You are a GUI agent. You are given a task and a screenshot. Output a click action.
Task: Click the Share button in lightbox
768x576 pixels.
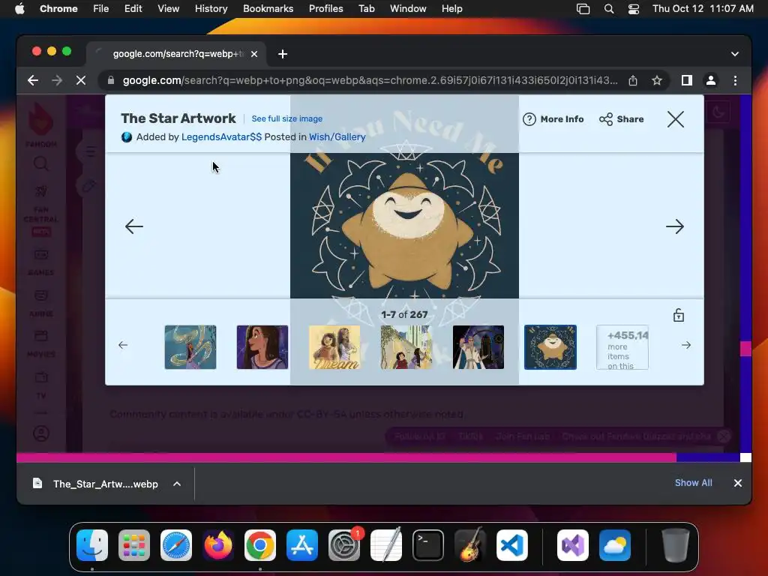tap(621, 119)
